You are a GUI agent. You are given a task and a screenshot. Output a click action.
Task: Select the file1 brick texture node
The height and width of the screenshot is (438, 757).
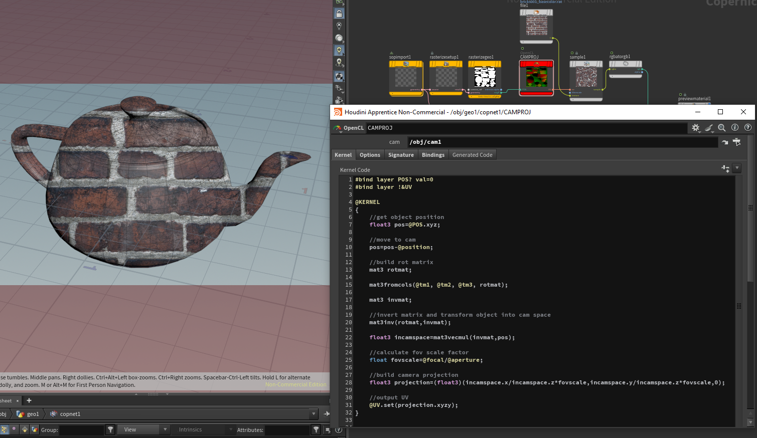(x=536, y=25)
